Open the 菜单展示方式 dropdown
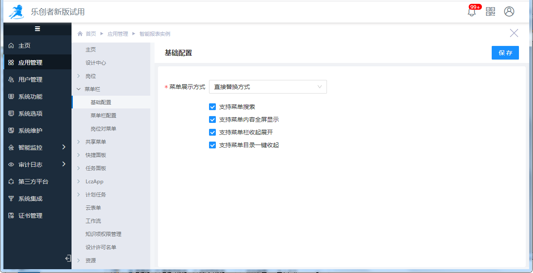 coord(268,87)
